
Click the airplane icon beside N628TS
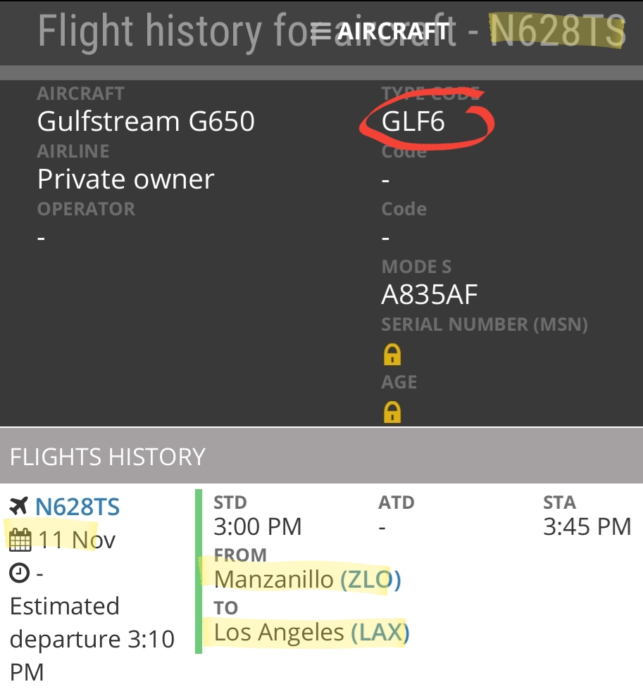coord(20,506)
